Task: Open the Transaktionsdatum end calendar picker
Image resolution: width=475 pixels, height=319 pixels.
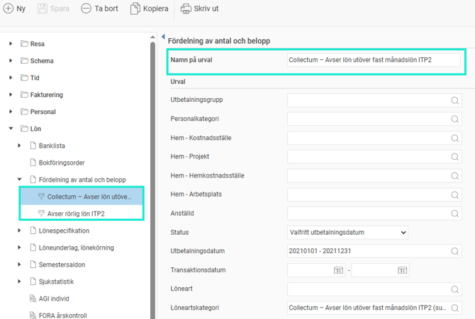Action: (x=402, y=270)
